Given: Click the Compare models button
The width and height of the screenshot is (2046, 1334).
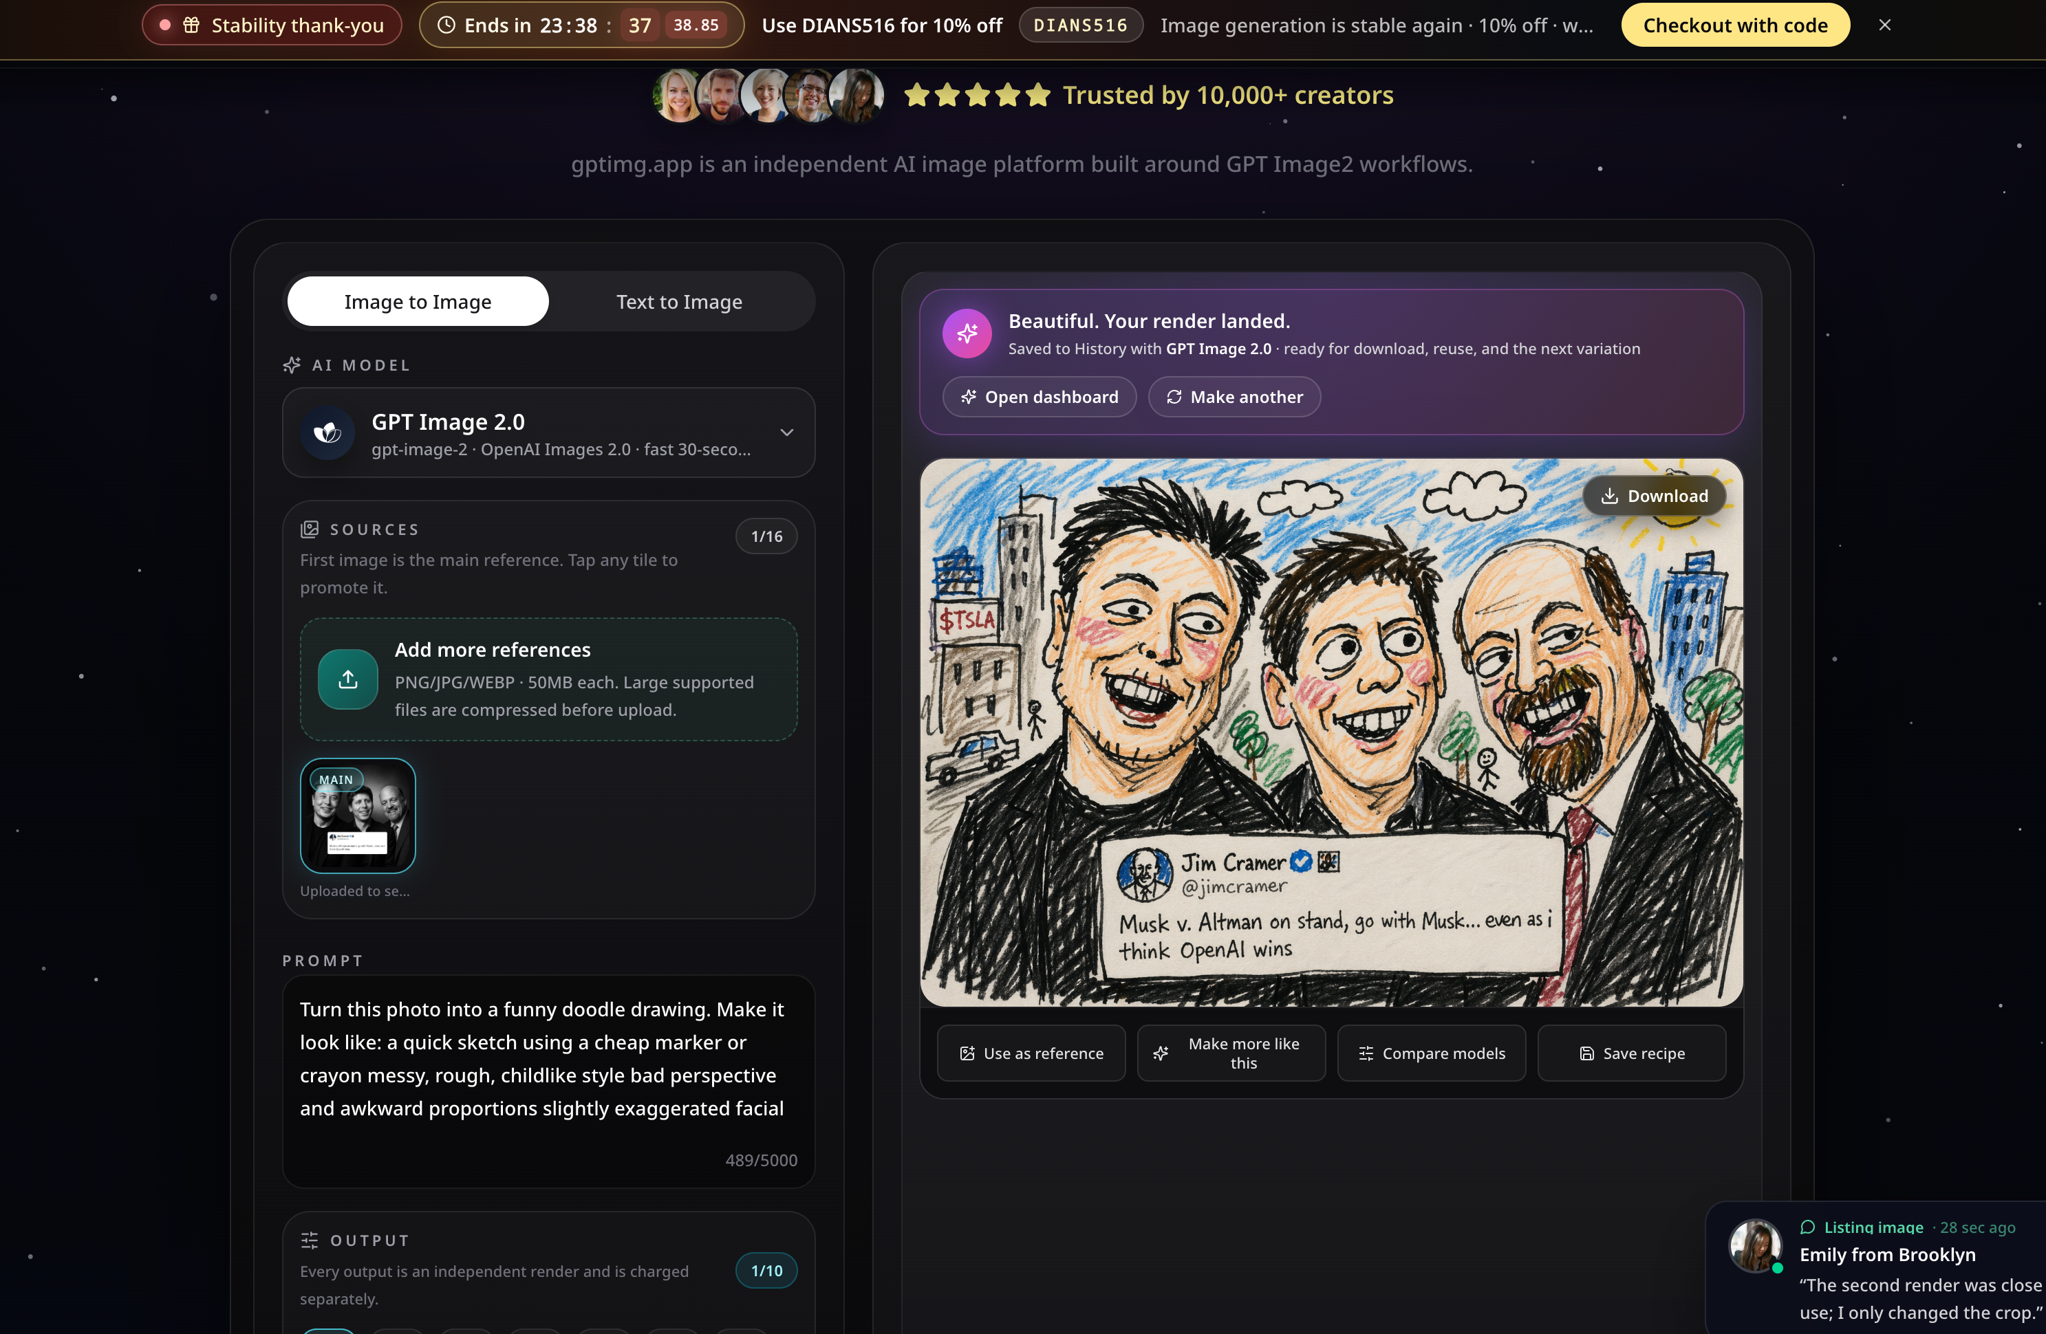Looking at the screenshot, I should point(1432,1053).
